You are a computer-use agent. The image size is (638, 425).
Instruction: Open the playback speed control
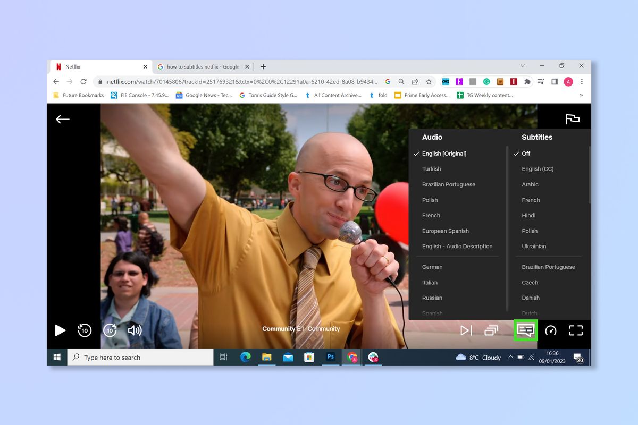point(551,330)
